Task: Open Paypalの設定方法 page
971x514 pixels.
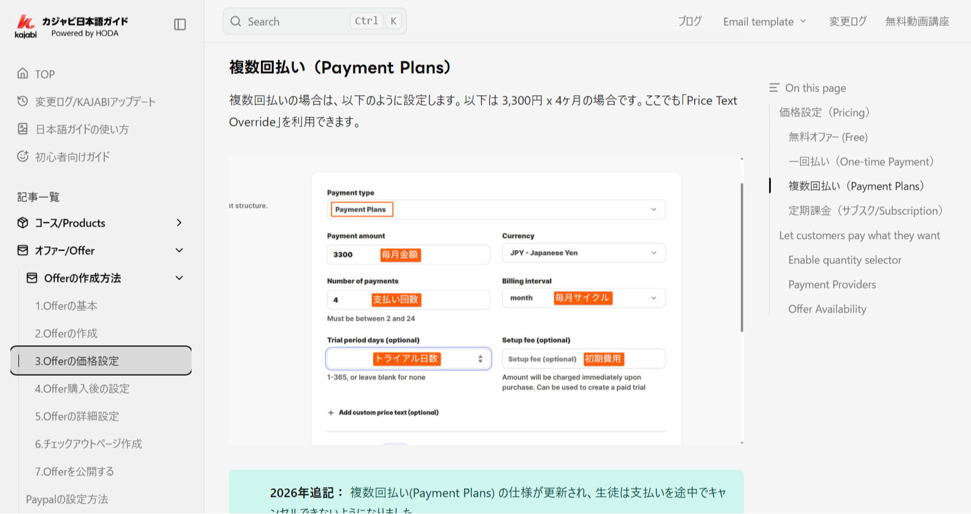Action: pyautogui.click(x=67, y=499)
